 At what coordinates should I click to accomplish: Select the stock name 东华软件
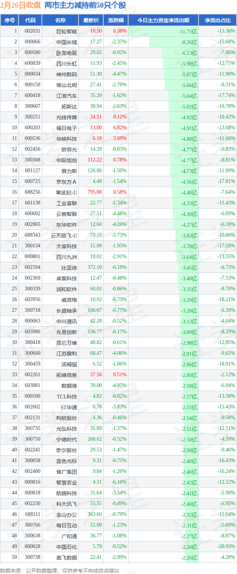click(x=67, y=224)
